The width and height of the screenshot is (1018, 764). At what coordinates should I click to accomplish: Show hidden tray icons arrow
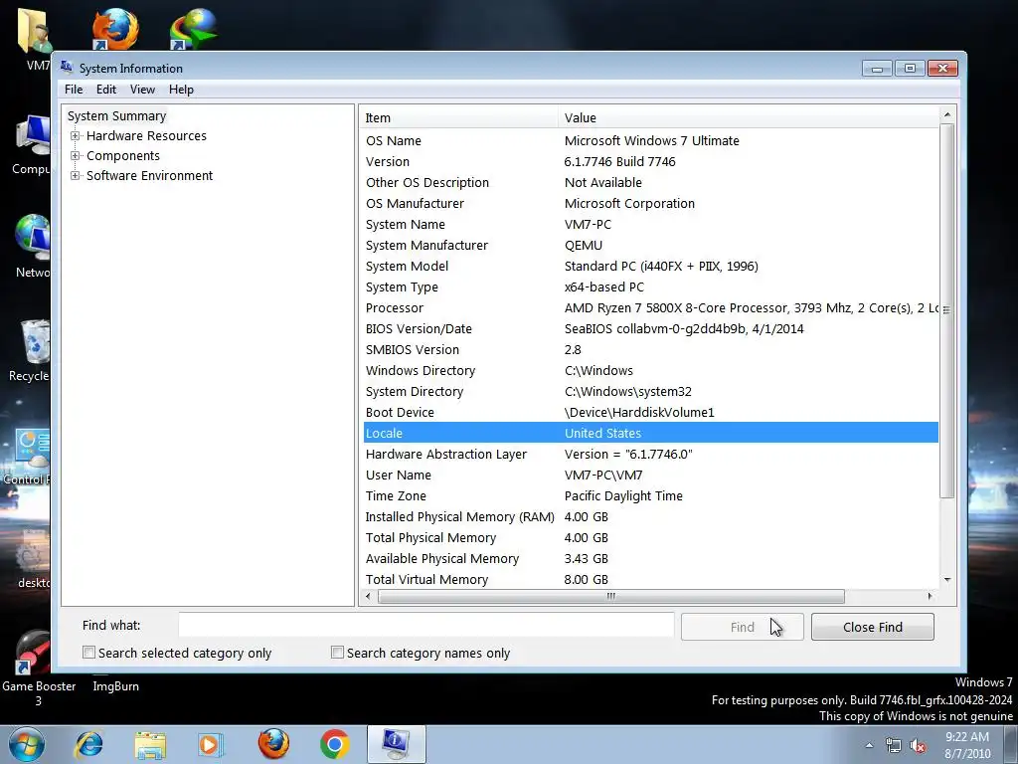[x=869, y=746]
